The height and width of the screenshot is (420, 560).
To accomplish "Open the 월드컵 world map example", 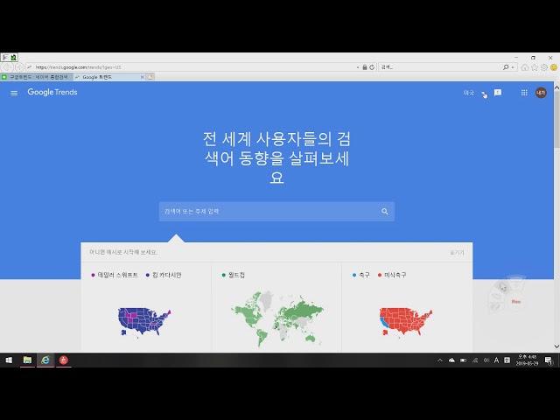I will (x=276, y=319).
